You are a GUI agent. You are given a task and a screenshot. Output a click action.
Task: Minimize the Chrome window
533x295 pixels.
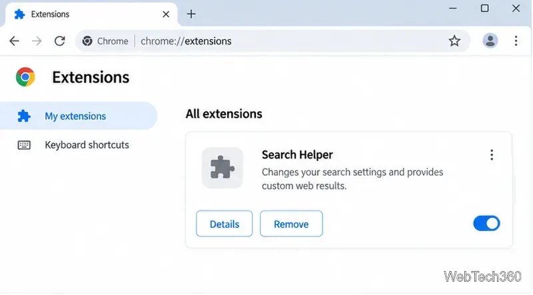(x=453, y=8)
